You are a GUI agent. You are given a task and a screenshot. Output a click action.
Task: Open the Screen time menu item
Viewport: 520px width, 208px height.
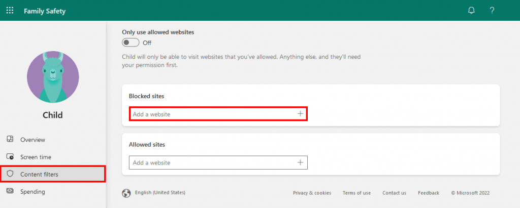[x=36, y=157]
